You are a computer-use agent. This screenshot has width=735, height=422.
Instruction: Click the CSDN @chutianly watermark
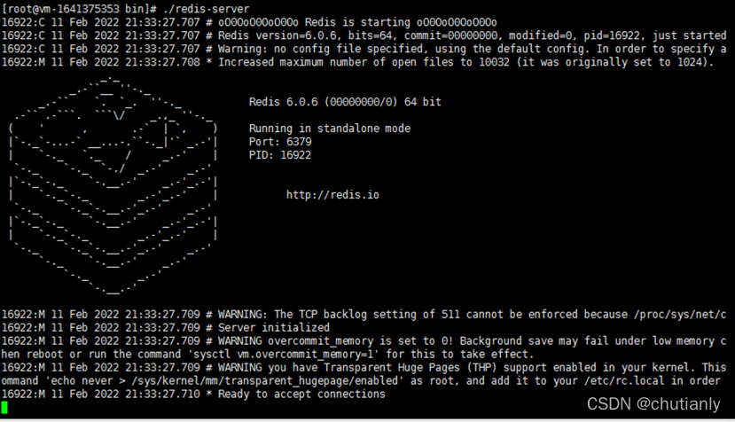pos(653,403)
